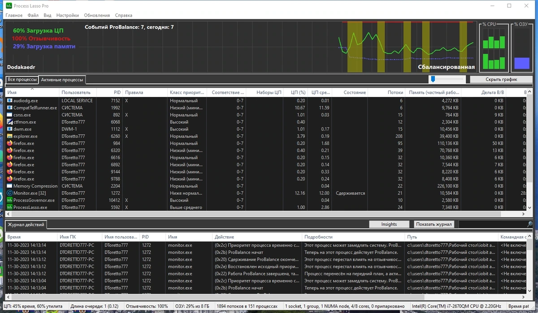Click the ctfmon.exe pen icon
This screenshot has height=313, width=538.
pos(9,122)
